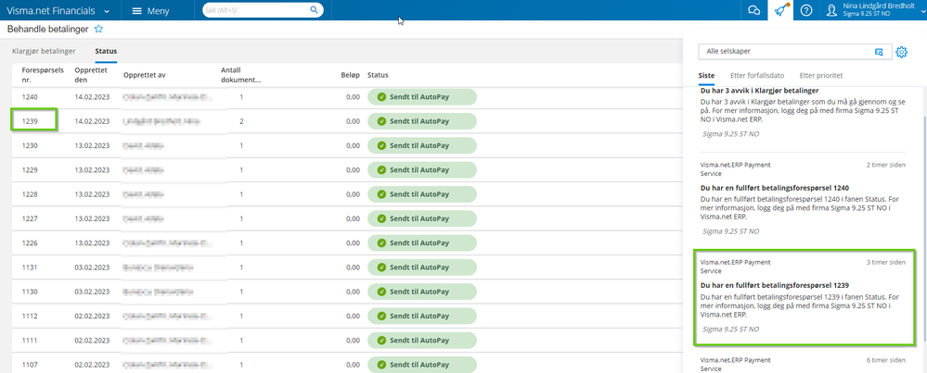The image size is (927, 373).
Task: Mark Behandle betalinger as favorite with star
Action: click(x=98, y=29)
